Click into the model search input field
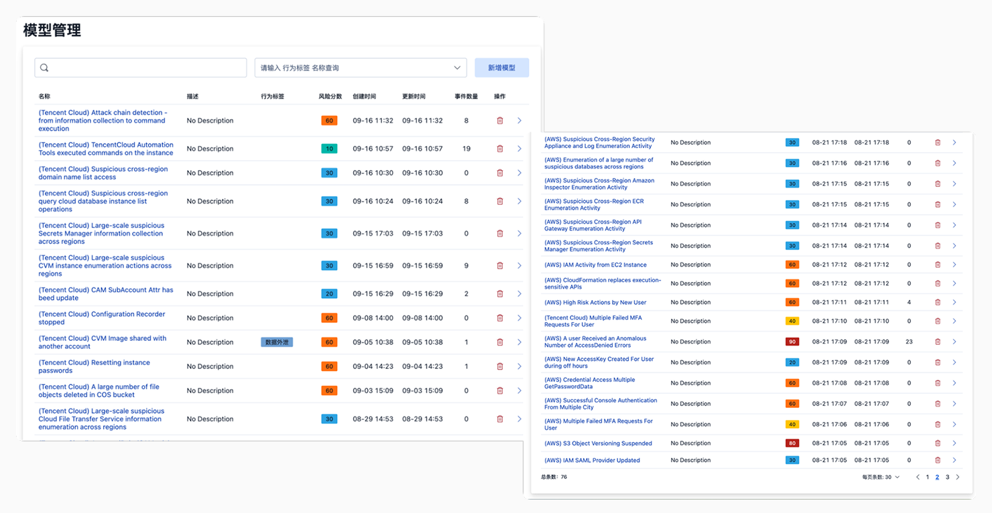 (x=147, y=68)
